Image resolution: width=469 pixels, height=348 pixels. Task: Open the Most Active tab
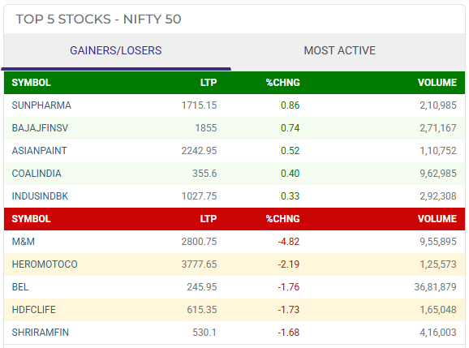(339, 50)
